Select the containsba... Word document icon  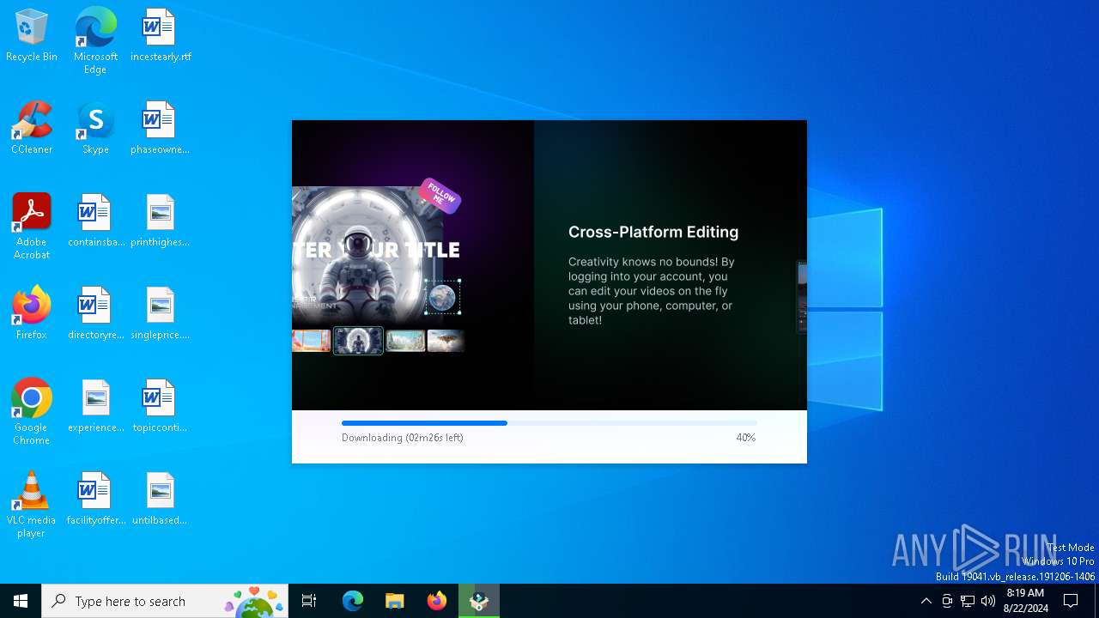click(x=95, y=221)
